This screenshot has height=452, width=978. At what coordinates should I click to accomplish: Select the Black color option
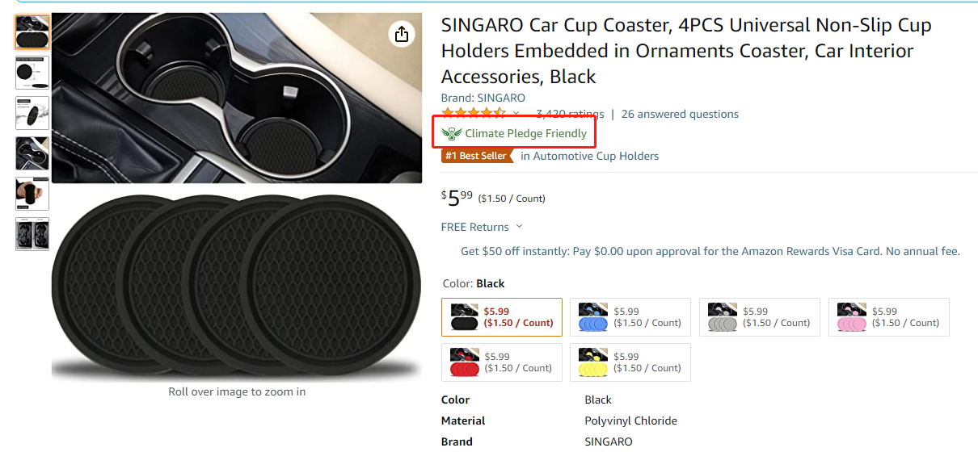tap(502, 317)
